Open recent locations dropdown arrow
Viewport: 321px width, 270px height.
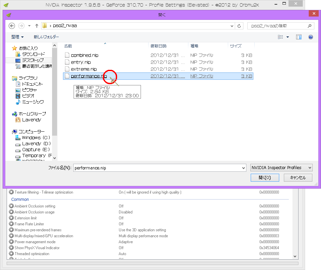pyautogui.click(x=29, y=26)
